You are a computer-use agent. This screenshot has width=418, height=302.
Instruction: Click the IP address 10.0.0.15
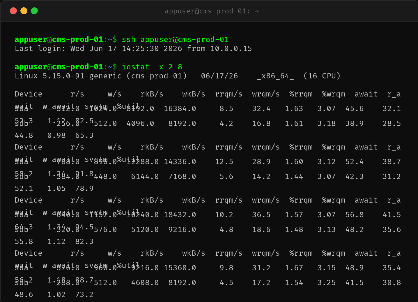point(231,48)
